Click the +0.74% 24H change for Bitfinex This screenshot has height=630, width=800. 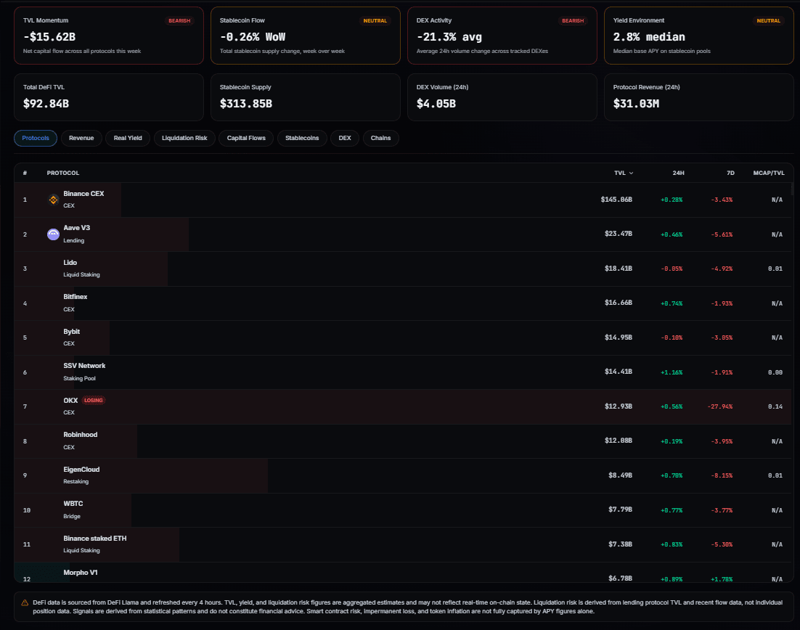(x=672, y=303)
